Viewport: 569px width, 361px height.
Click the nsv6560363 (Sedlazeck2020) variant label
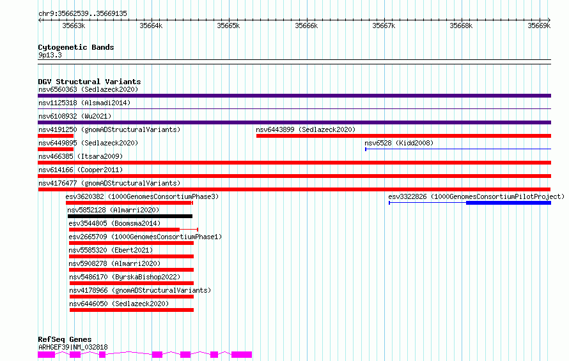coord(88,89)
